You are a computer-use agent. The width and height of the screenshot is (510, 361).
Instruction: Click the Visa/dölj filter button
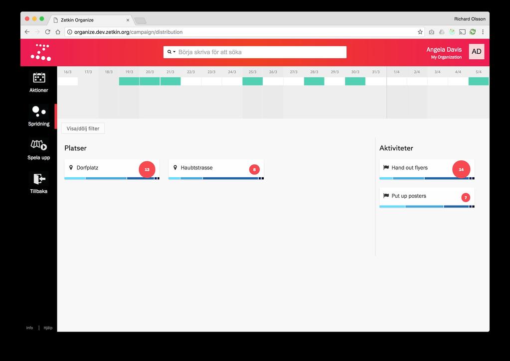coord(83,128)
